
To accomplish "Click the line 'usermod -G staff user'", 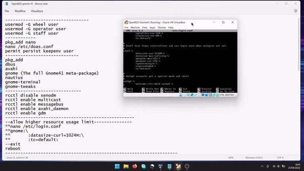I will click(32, 33).
